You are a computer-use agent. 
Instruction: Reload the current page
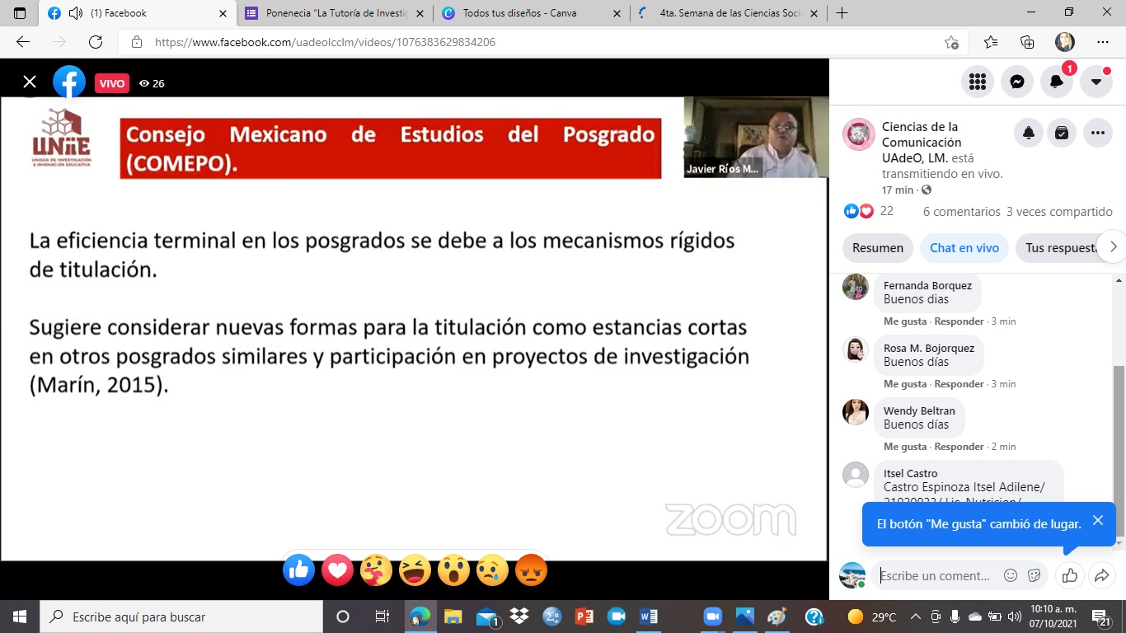pyautogui.click(x=96, y=42)
